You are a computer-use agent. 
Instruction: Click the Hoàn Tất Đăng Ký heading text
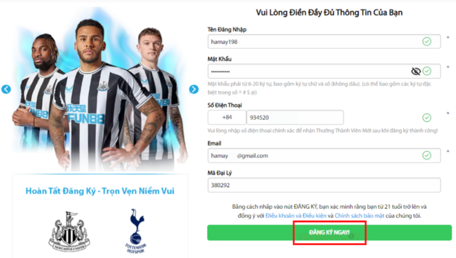[x=100, y=191]
